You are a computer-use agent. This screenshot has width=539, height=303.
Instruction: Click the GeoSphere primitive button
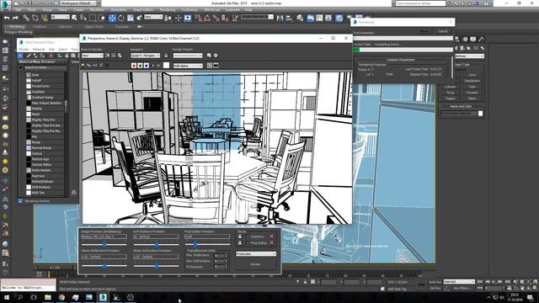click(472, 81)
